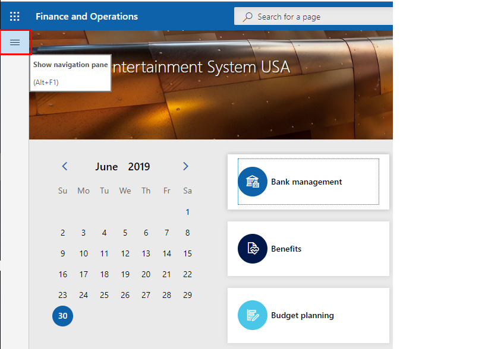Select date 9 in calendar
This screenshot has width=485, height=349.
(63, 253)
